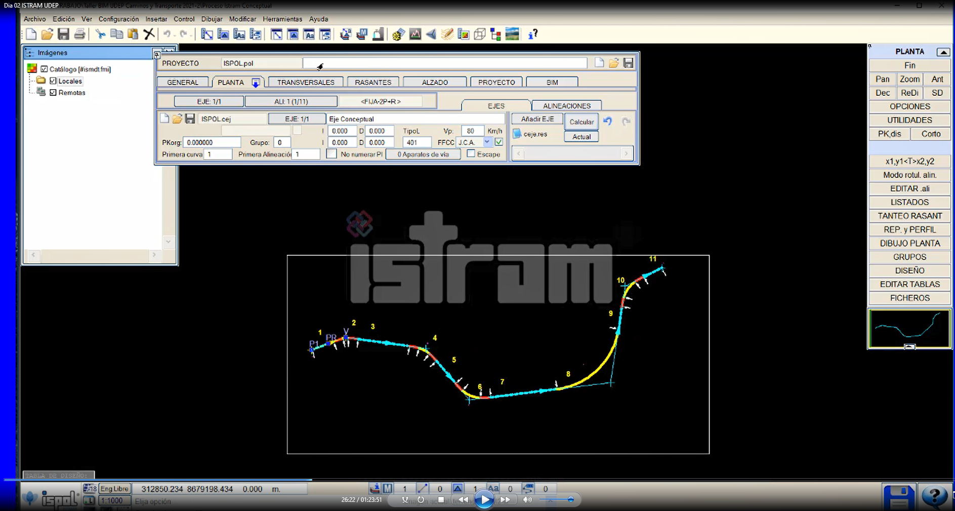Open the FFCC J.C.A. dropdown
Image resolution: width=955 pixels, height=511 pixels.
[x=487, y=142]
